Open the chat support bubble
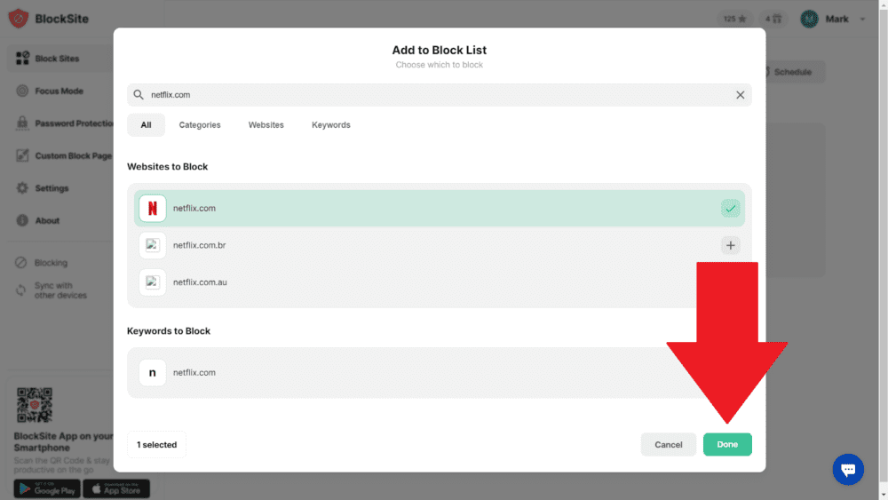This screenshot has width=888, height=500. pos(848,469)
